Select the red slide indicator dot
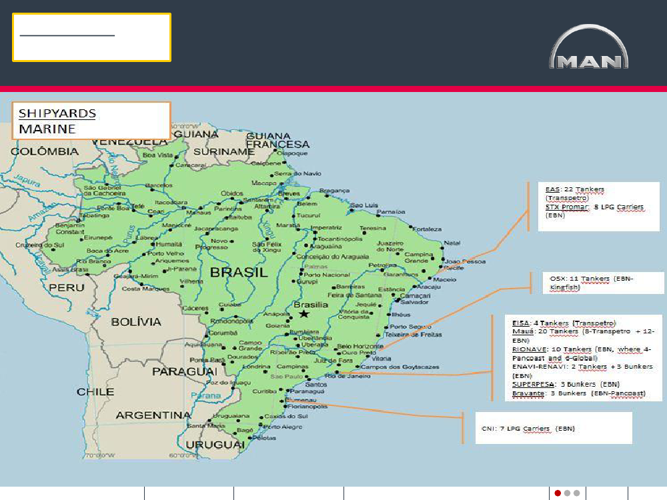The width and height of the screenshot is (667, 500). pyautogui.click(x=558, y=493)
